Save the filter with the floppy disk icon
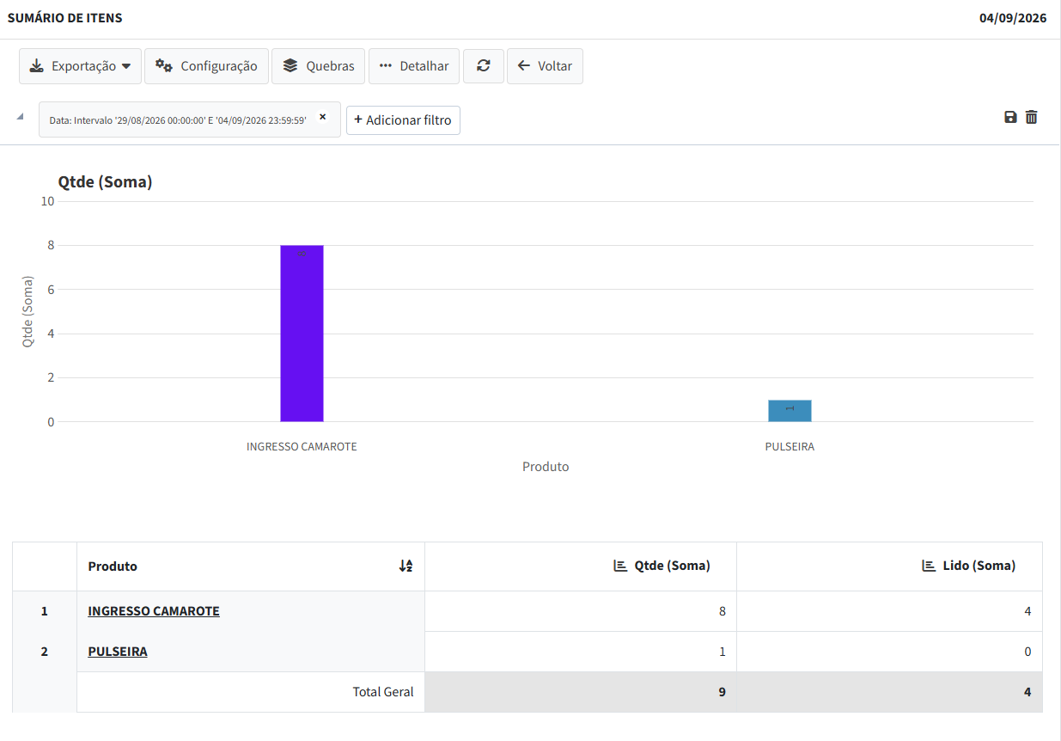The width and height of the screenshot is (1061, 741). (x=1010, y=118)
